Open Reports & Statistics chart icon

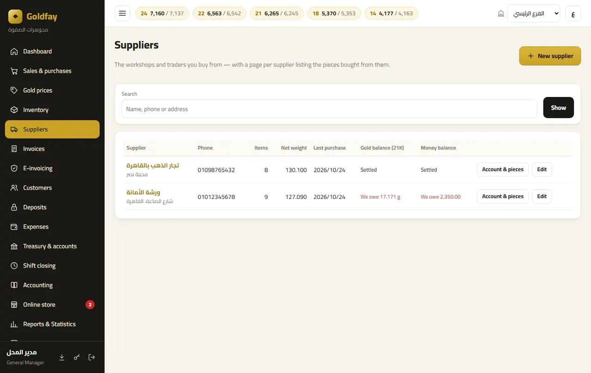pyautogui.click(x=14, y=324)
